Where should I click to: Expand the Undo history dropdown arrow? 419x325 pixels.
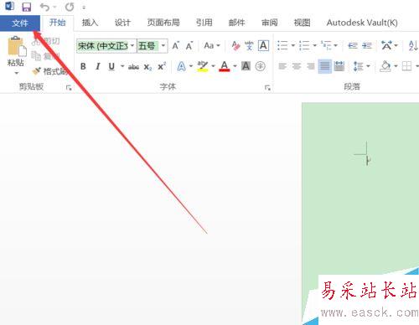pos(54,7)
